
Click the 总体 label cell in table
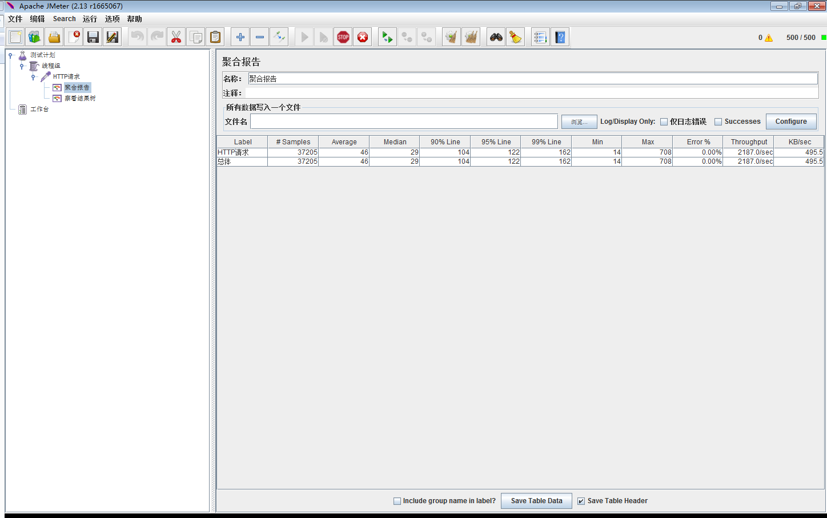[242, 161]
